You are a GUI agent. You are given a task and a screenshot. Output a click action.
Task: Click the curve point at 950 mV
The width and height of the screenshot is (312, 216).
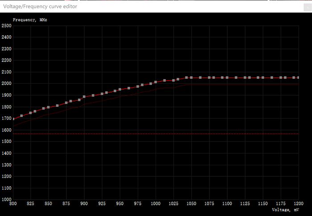119,90
